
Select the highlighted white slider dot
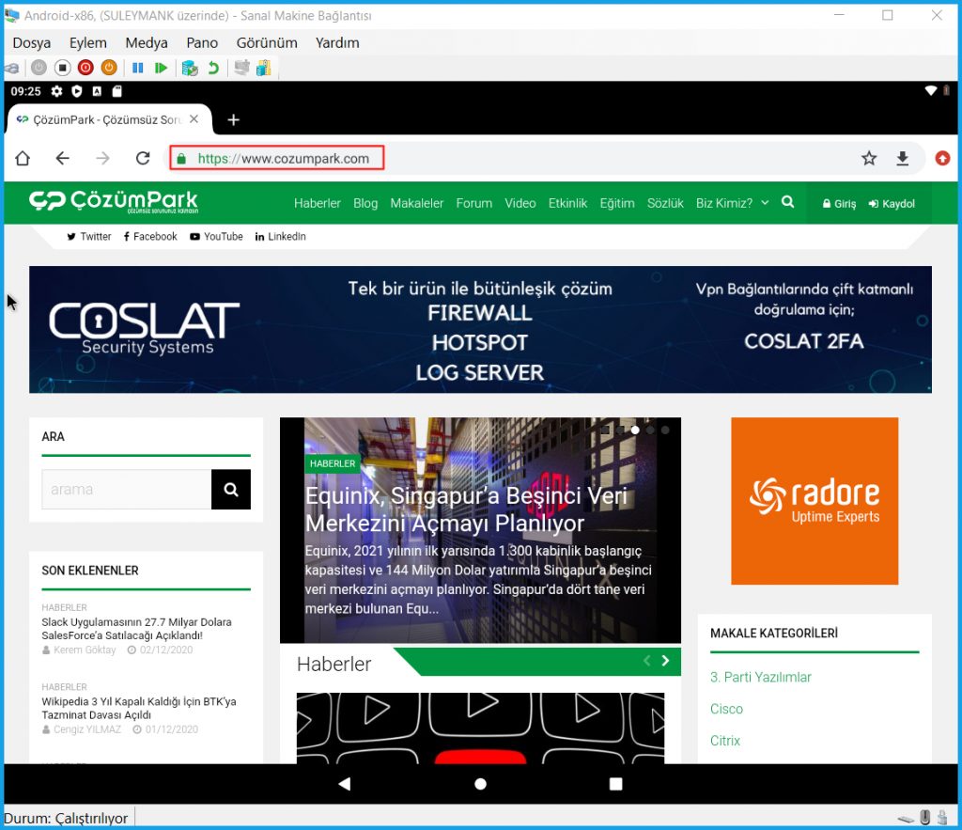pyautogui.click(x=635, y=430)
